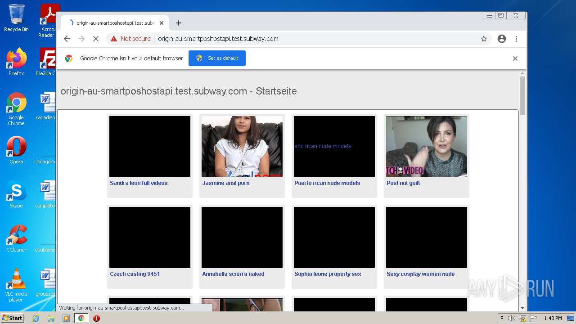Open the volume speaker tray icon
The image size is (576, 324).
(x=512, y=318)
